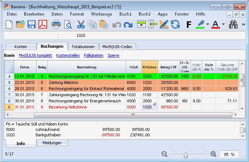Screen dimensions: 249x162
Task: Copy with the double page icon
Action: coord(92,25)
